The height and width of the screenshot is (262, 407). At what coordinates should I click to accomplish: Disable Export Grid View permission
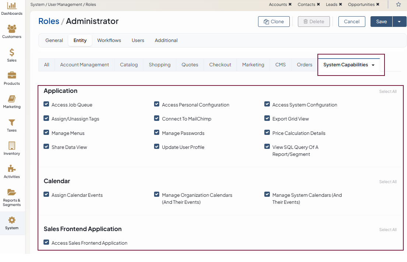click(267, 119)
